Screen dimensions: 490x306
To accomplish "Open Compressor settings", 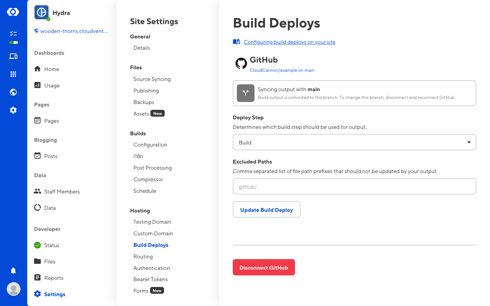I will (148, 180).
